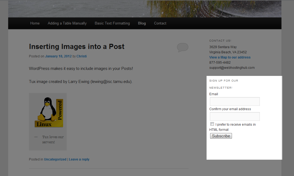Open the Contact menu item
The height and width of the screenshot is (176, 294).
(160, 23)
